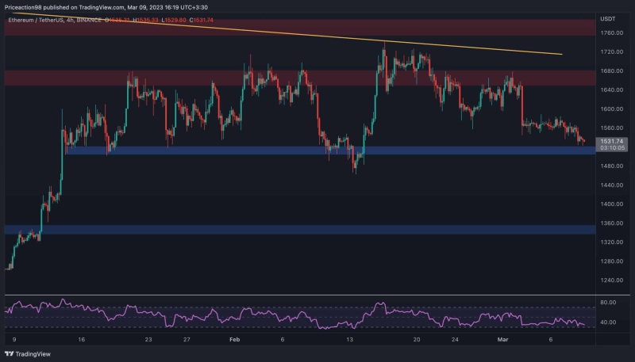Click the Feb date label on time axis
635x362 pixels.
coord(234,339)
